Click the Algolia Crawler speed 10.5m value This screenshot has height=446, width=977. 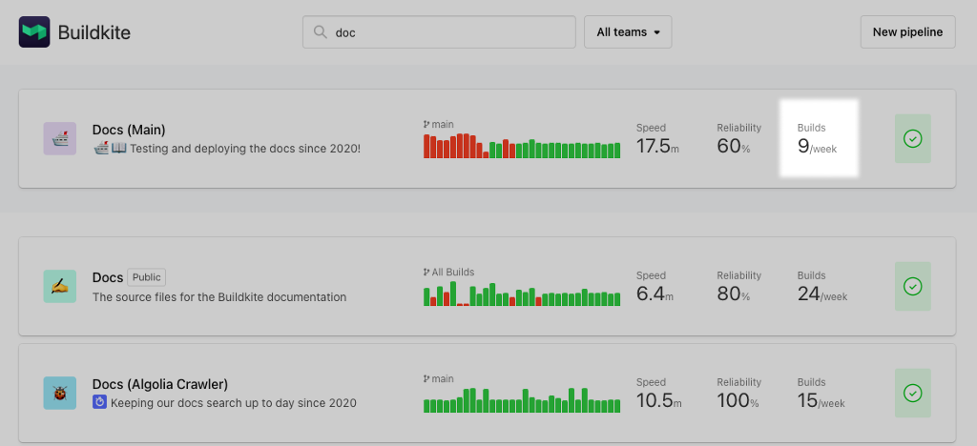click(658, 400)
